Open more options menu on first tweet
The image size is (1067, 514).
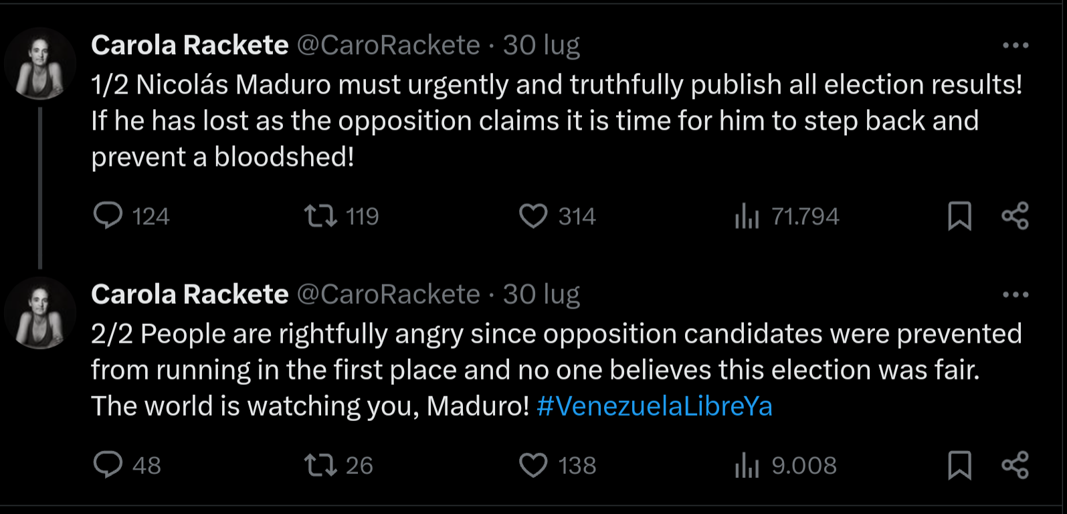[x=1015, y=46]
